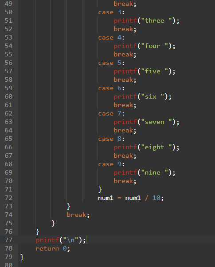The image size is (215, 267).
Task: Place cursor on 'case 3:' line
Action: point(111,12)
